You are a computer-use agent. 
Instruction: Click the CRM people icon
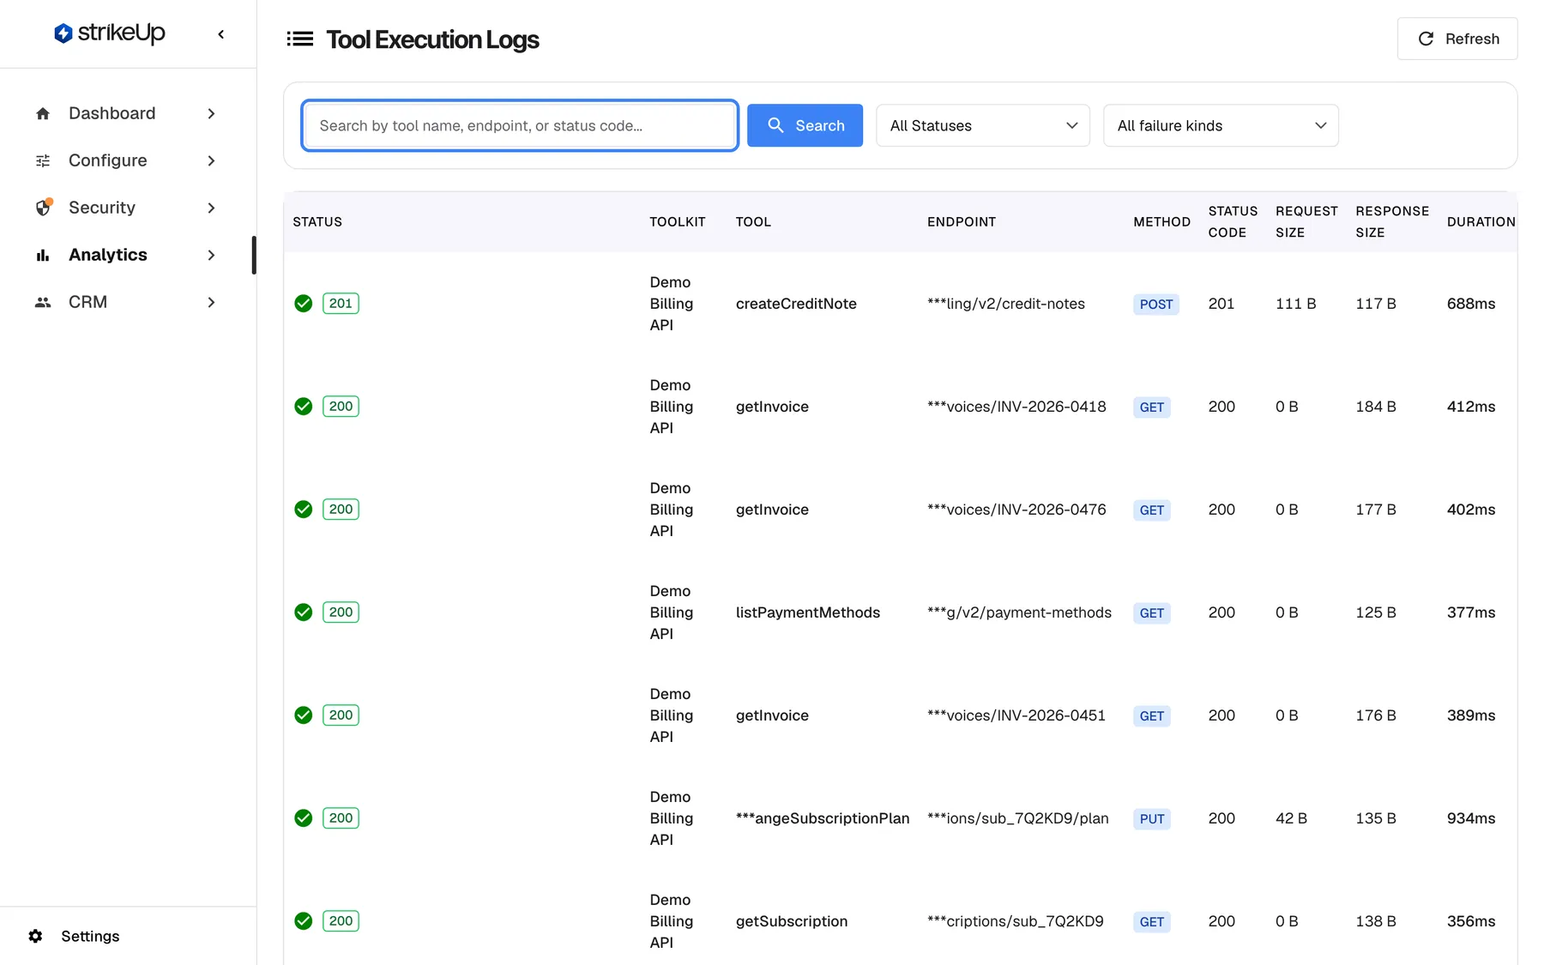(43, 302)
